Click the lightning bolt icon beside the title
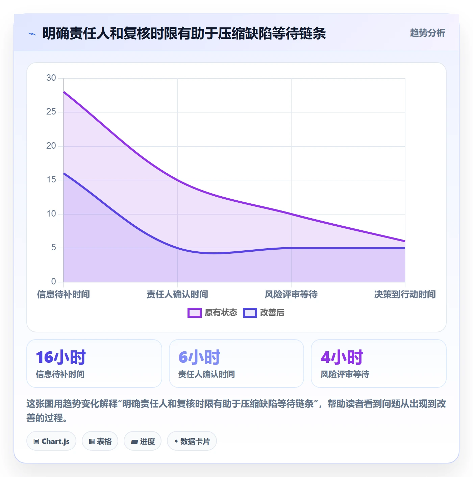The height and width of the screenshot is (477, 473). [x=32, y=34]
